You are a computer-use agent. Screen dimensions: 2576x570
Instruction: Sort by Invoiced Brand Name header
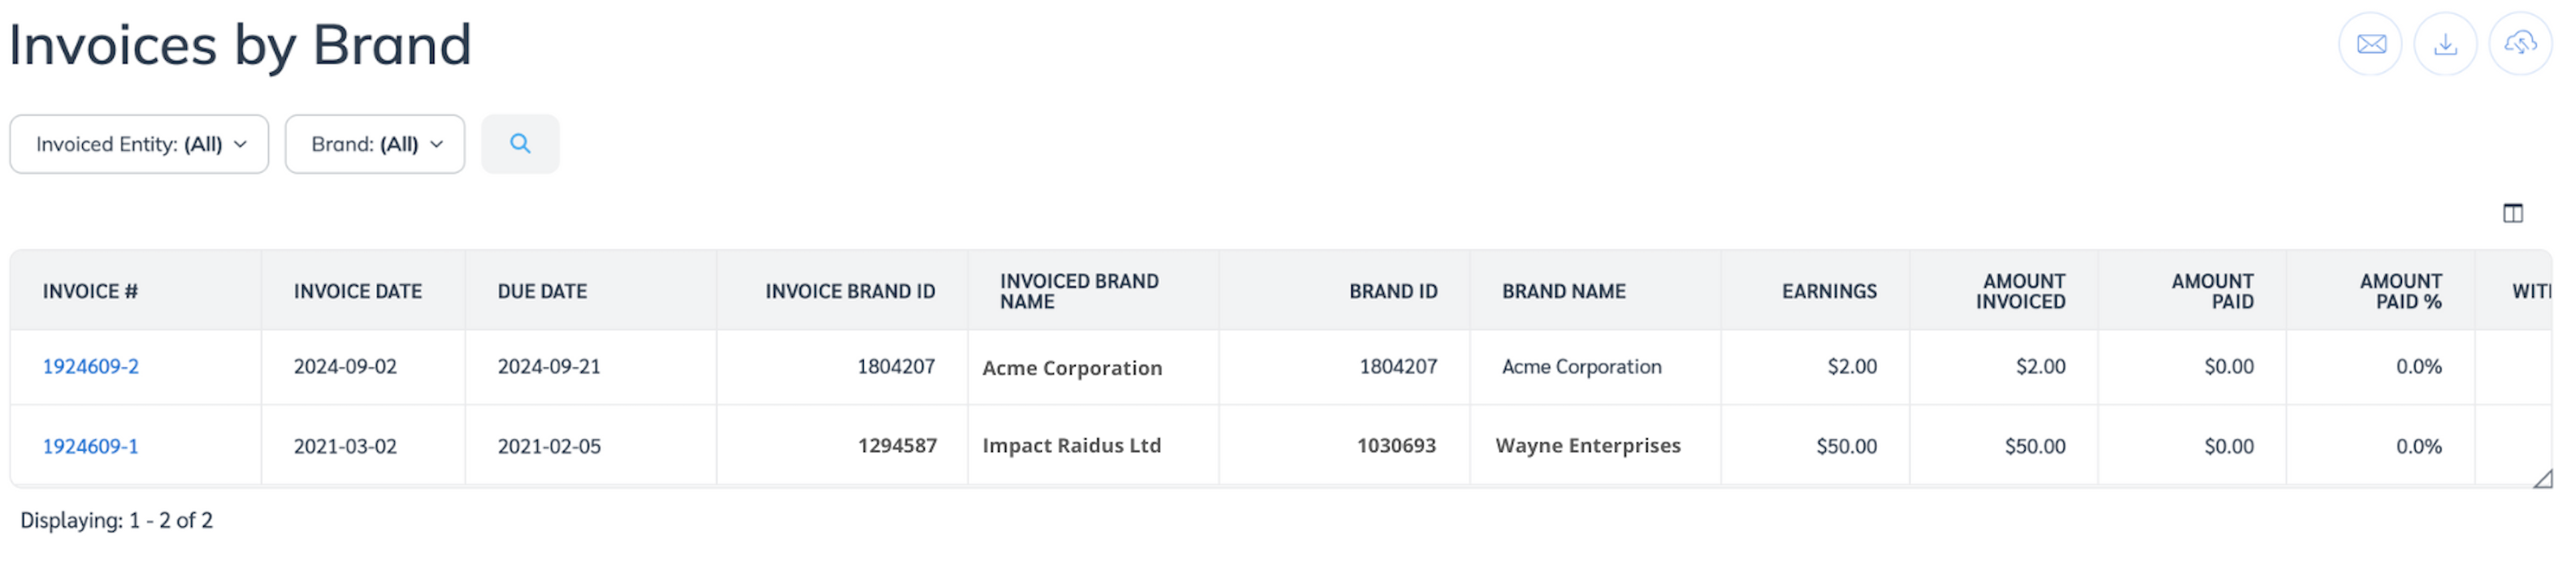(x=1079, y=291)
